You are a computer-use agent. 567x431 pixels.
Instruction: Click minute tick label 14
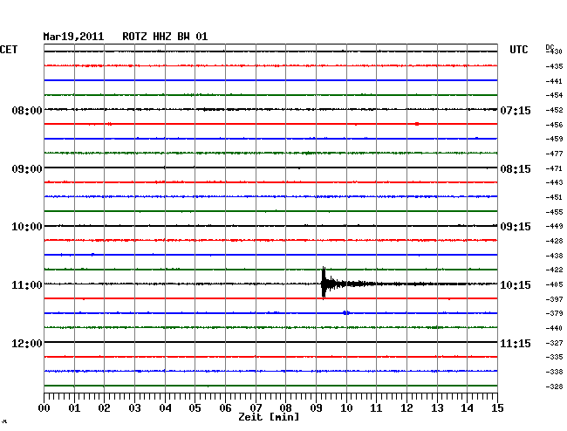[467, 408]
